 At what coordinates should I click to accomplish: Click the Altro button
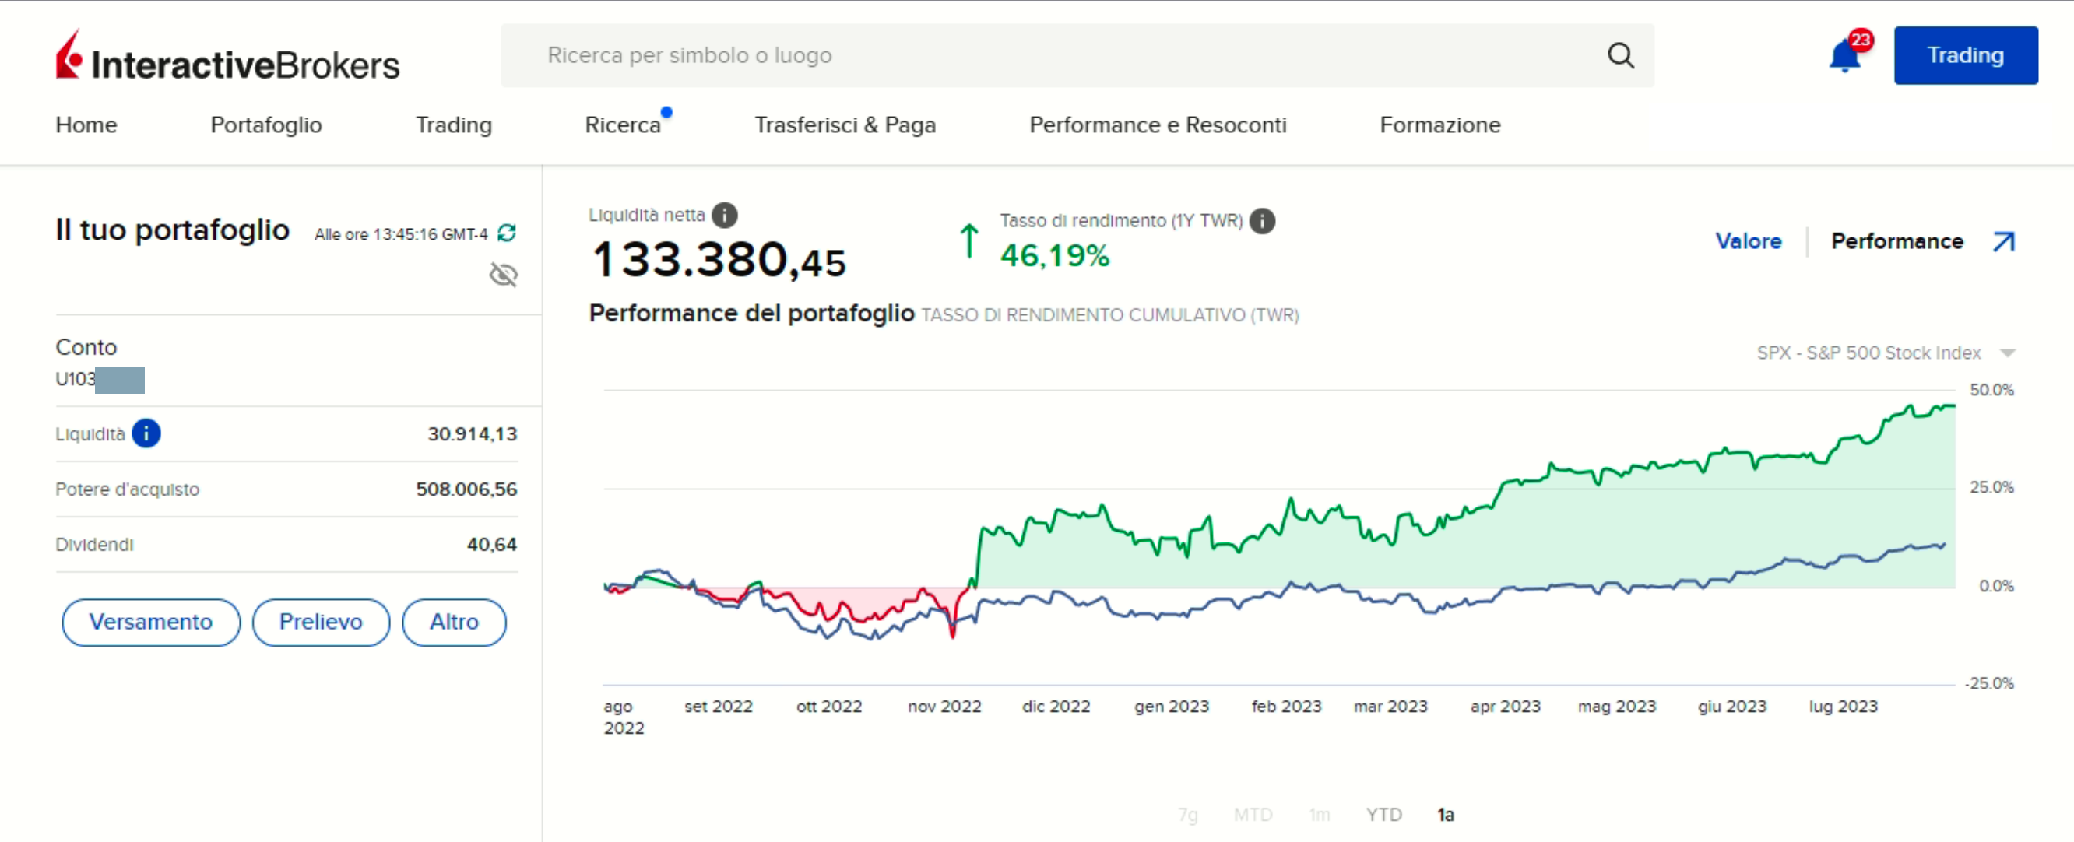pos(454,623)
